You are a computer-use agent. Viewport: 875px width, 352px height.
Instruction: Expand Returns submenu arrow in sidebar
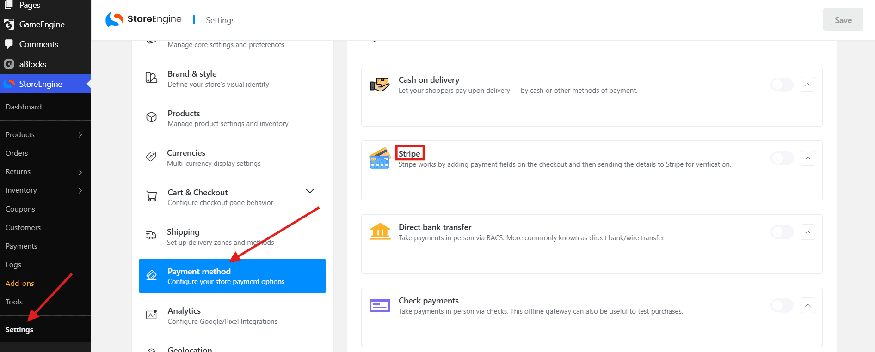(80, 172)
